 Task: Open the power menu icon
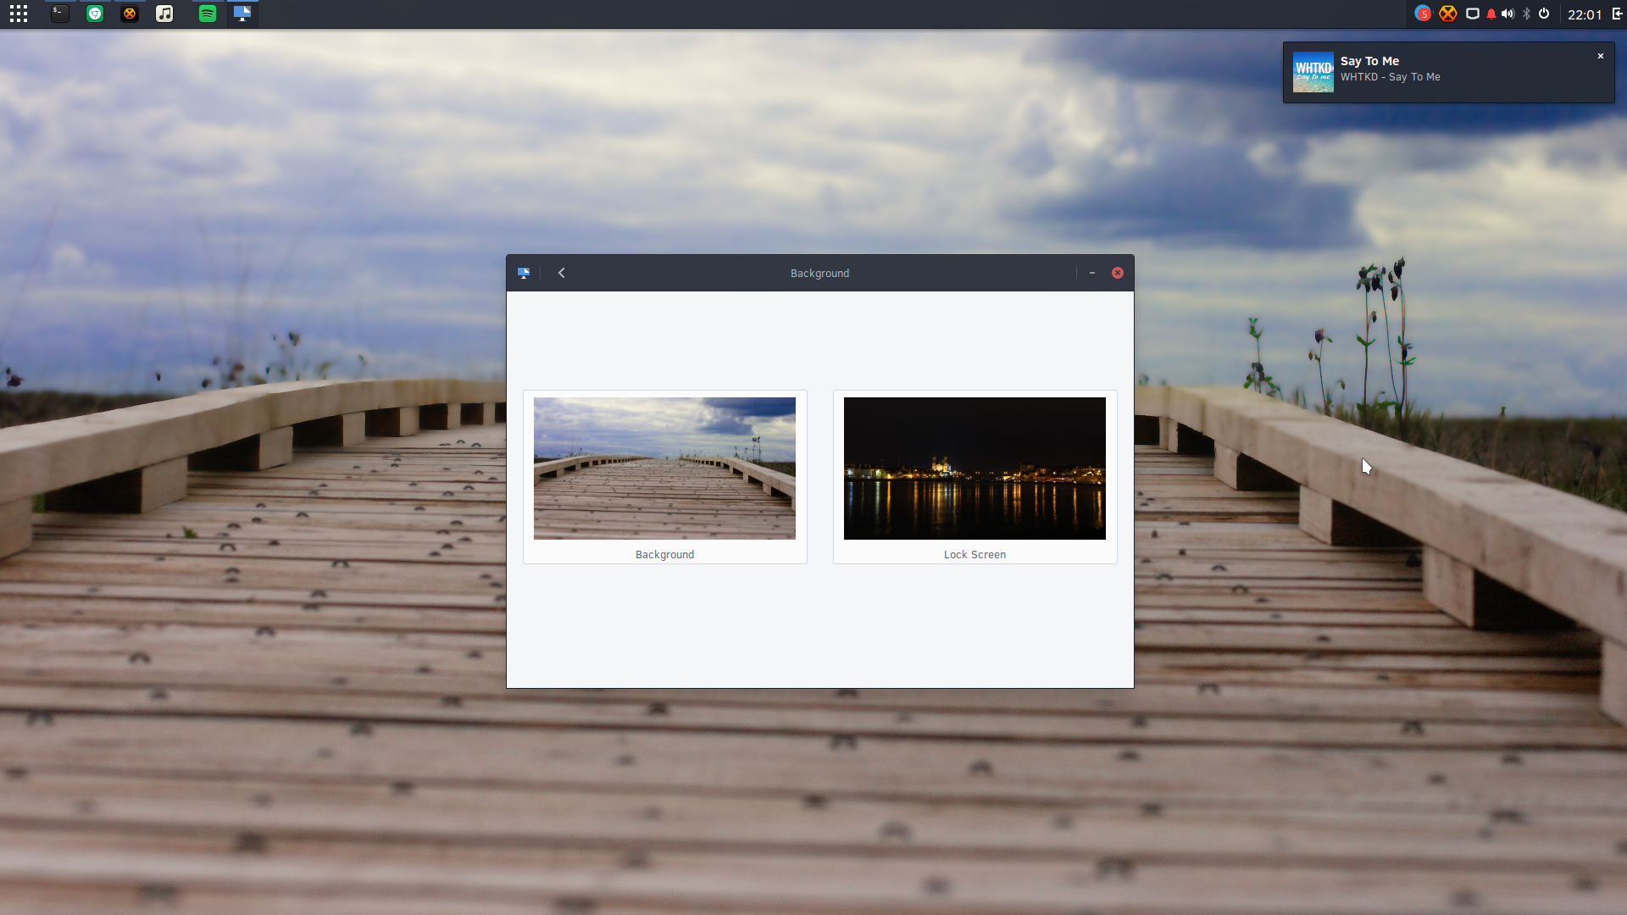1544,14
